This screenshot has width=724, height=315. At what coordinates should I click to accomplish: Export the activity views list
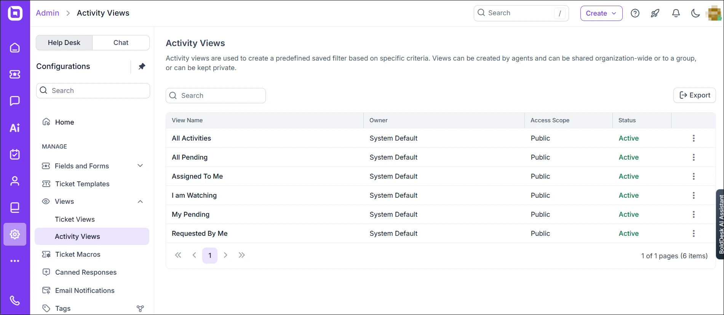694,95
